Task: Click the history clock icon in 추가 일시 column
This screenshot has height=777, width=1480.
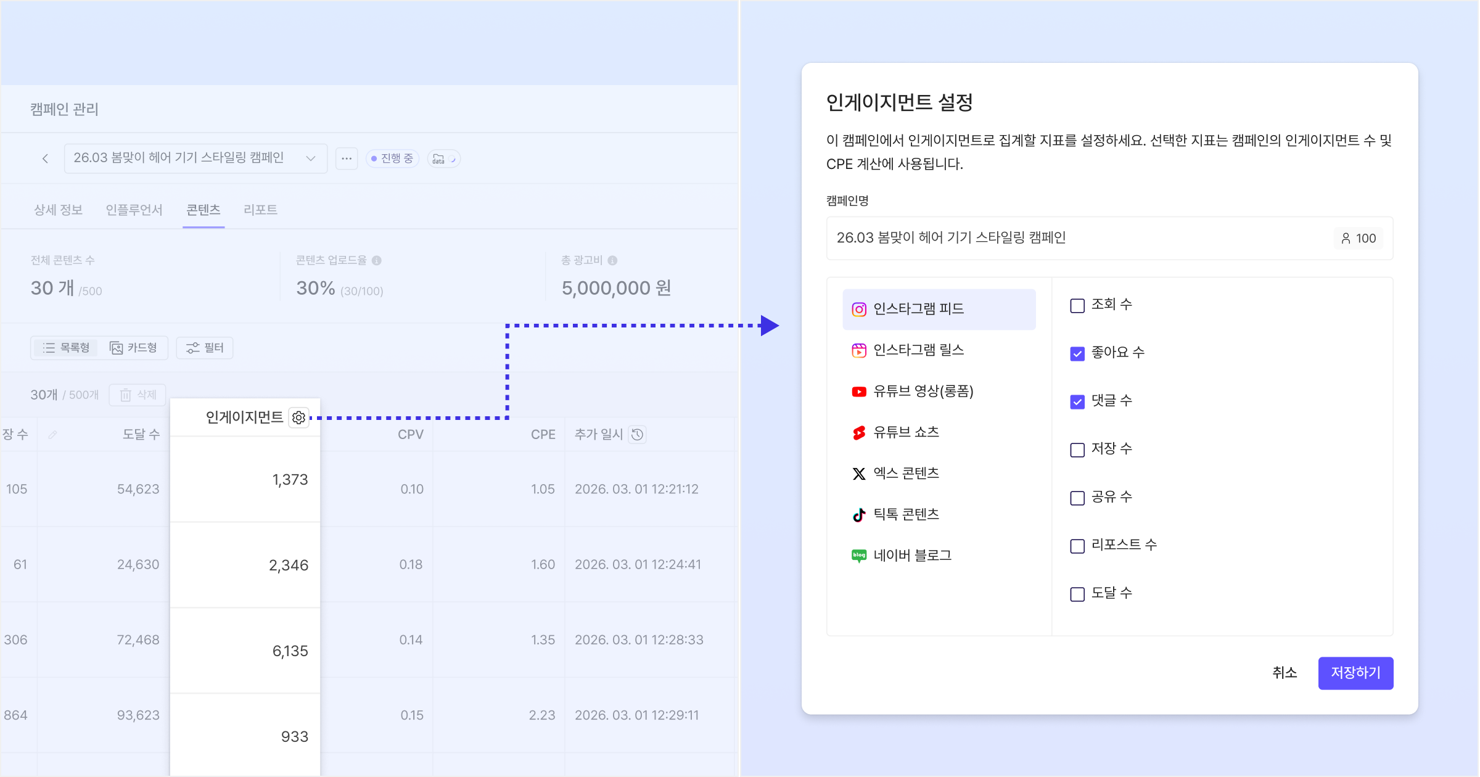Action: [x=638, y=434]
